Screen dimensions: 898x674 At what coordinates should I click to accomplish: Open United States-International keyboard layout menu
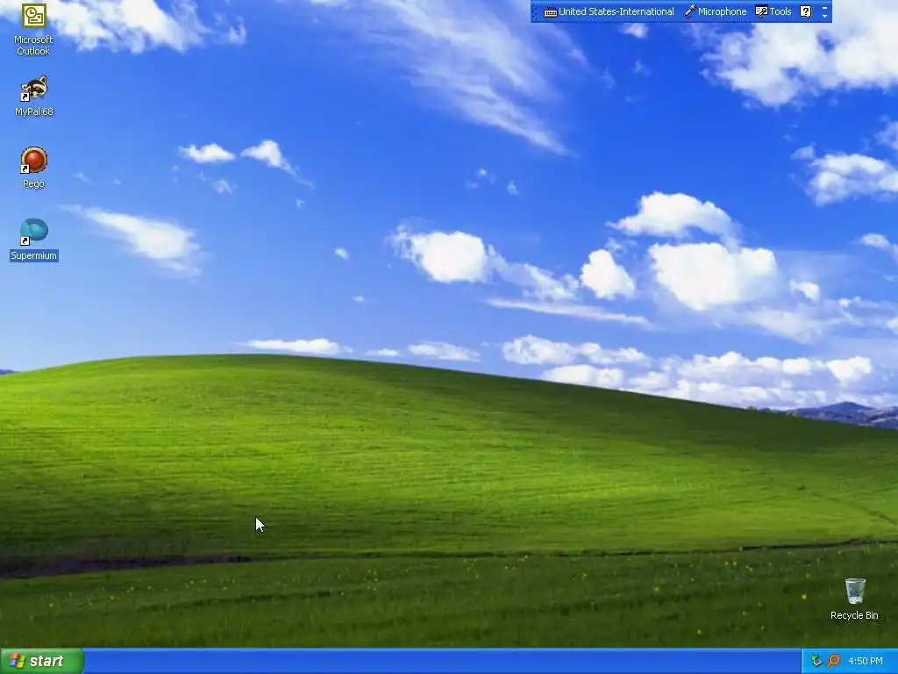click(x=609, y=11)
